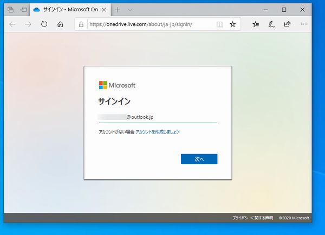Click the @outlook.jp email input field
Image resolution: width=325 pixels, height=235 pixels.
[158, 117]
